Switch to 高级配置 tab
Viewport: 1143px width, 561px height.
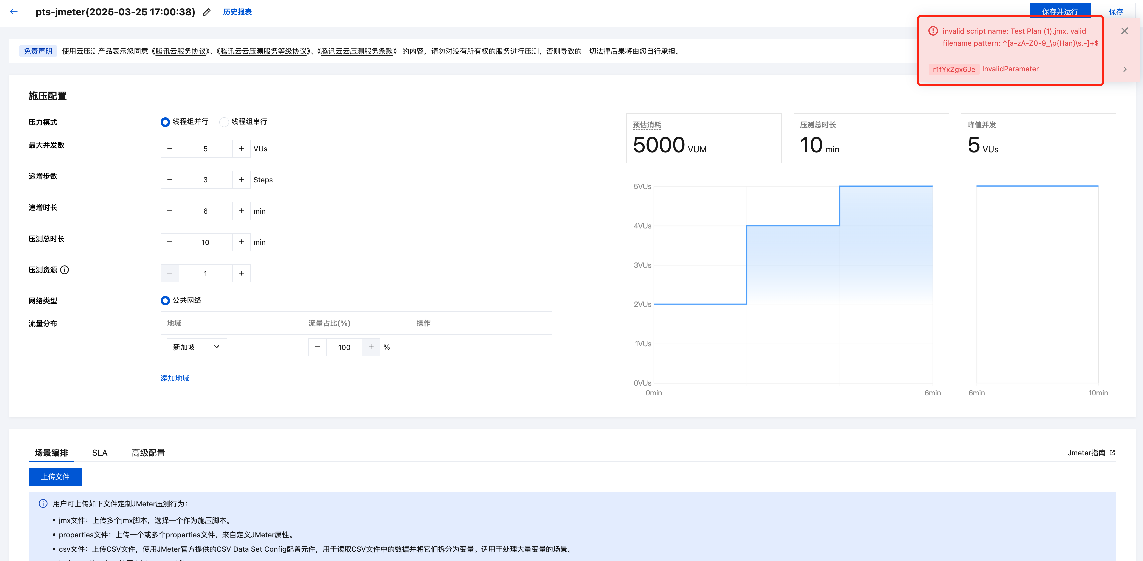pos(148,453)
